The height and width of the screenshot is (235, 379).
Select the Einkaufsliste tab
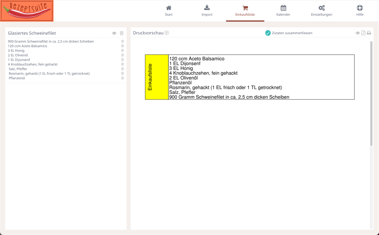pyautogui.click(x=245, y=11)
